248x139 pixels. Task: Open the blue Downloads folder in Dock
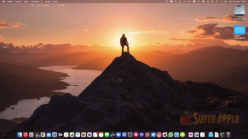211,135
